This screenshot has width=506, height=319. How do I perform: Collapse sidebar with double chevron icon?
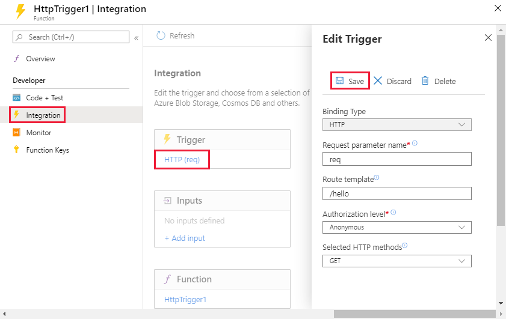click(136, 38)
